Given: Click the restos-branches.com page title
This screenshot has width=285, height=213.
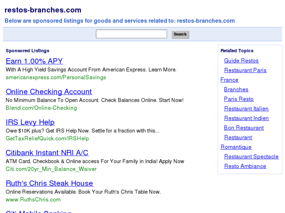Looking at the screenshot, I should [x=43, y=10].
